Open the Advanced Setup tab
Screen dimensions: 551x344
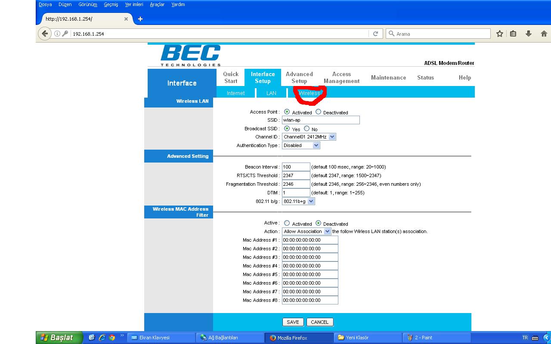(299, 77)
